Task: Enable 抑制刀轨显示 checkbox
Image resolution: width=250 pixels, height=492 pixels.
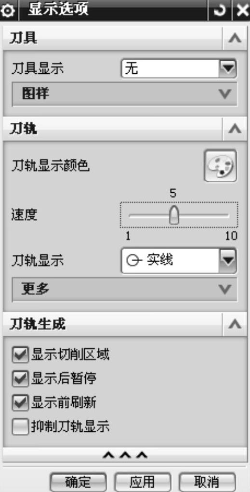Action: pos(21,427)
